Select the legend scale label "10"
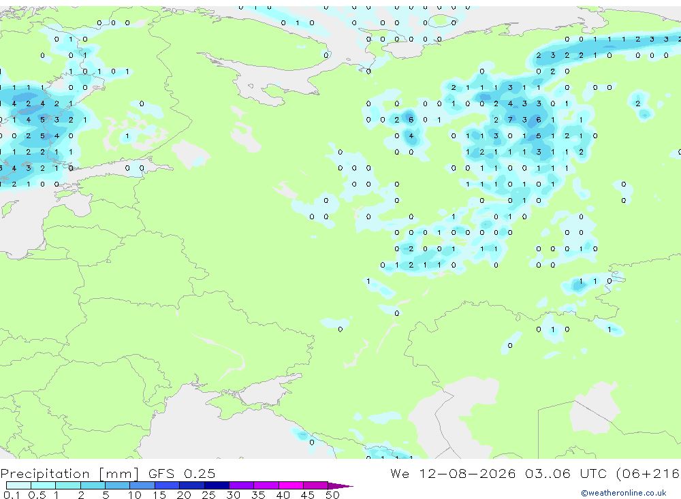Image resolution: width=681 pixels, height=499 pixels. pos(135,495)
